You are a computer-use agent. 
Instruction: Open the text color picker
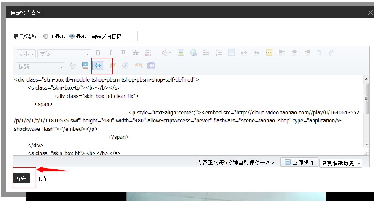click(x=166, y=53)
